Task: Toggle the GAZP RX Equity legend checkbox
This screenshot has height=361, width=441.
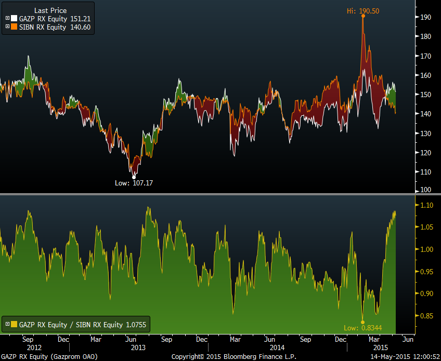Action: click(8, 19)
